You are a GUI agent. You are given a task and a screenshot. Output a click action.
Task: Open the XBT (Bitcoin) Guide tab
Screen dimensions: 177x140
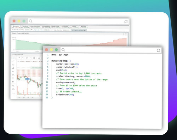point(79,30)
